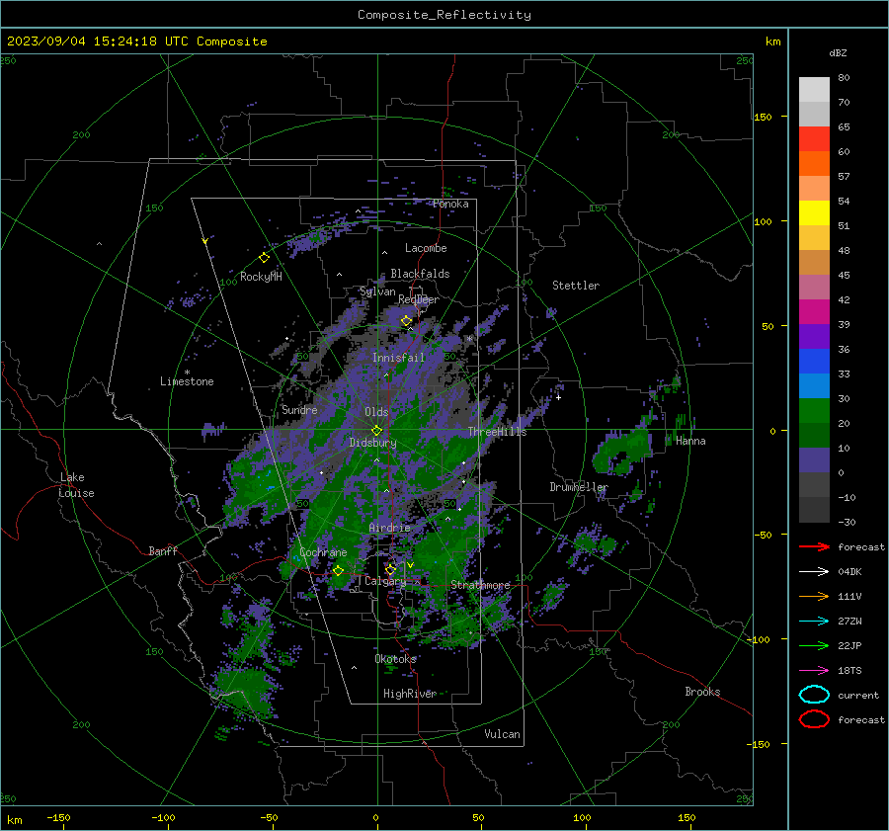Click the yellow 51-54 dBZ legend swatch
The width and height of the screenshot is (889, 831).
(814, 213)
